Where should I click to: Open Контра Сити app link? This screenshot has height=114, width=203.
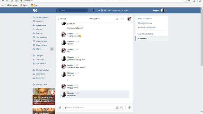tap(42, 85)
